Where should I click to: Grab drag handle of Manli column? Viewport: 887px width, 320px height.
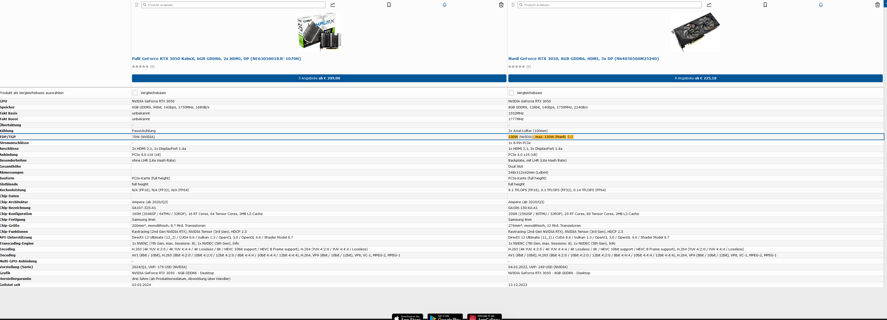[x=513, y=5]
